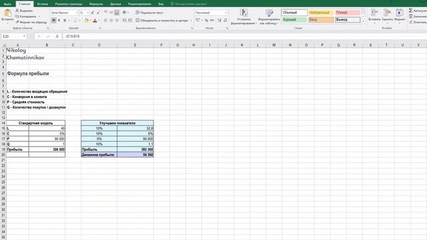Screen dimensions: 427x240
Task: Apply the Обычный cell style
Action: [x=294, y=13]
